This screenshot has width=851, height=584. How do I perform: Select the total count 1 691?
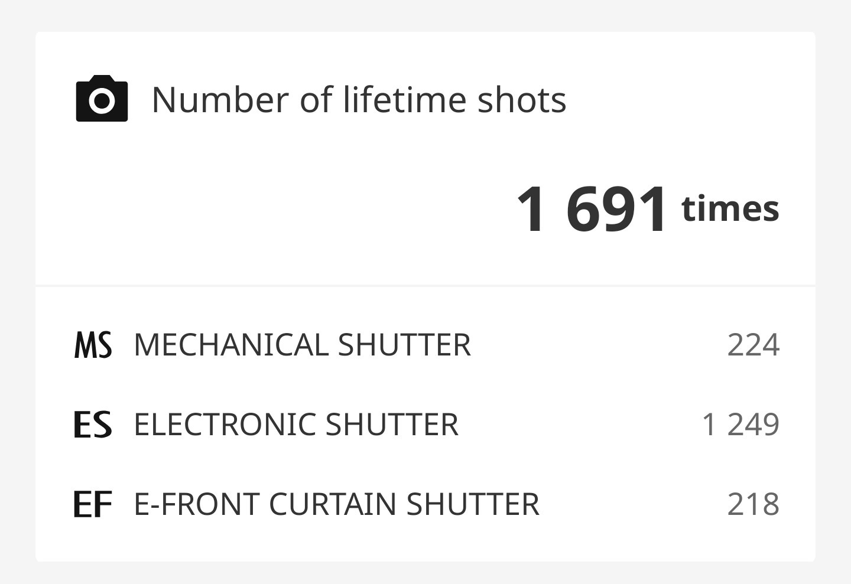[x=592, y=209]
